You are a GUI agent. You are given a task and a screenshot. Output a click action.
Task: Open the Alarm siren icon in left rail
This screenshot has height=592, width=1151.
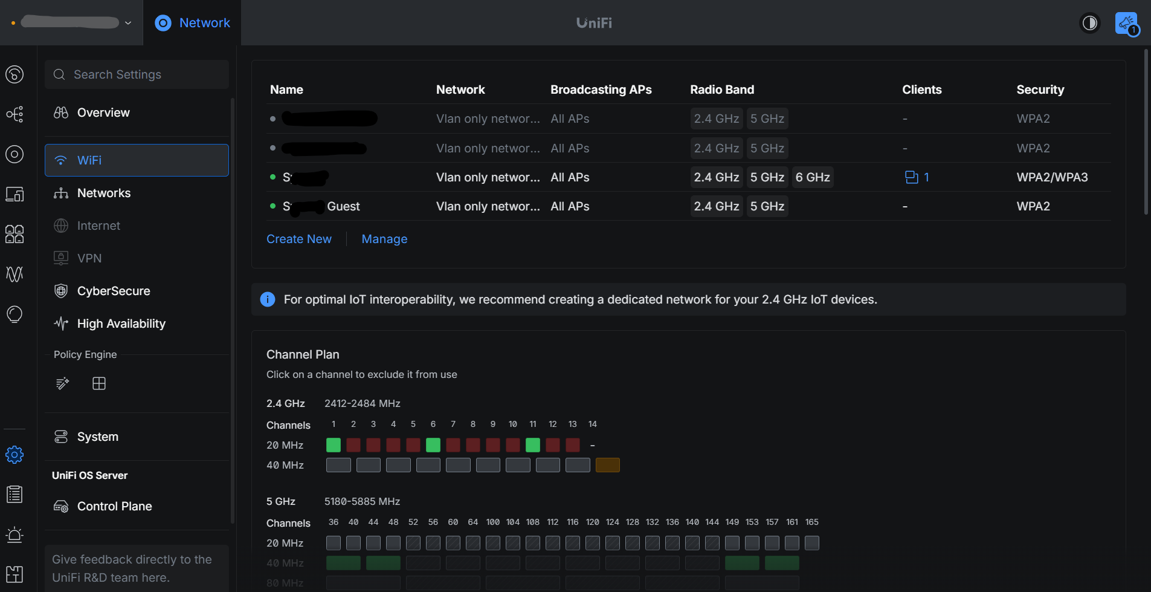(15, 535)
